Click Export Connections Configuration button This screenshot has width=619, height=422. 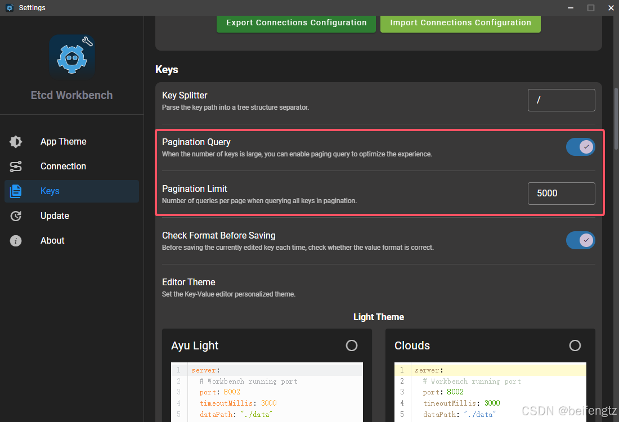296,23
